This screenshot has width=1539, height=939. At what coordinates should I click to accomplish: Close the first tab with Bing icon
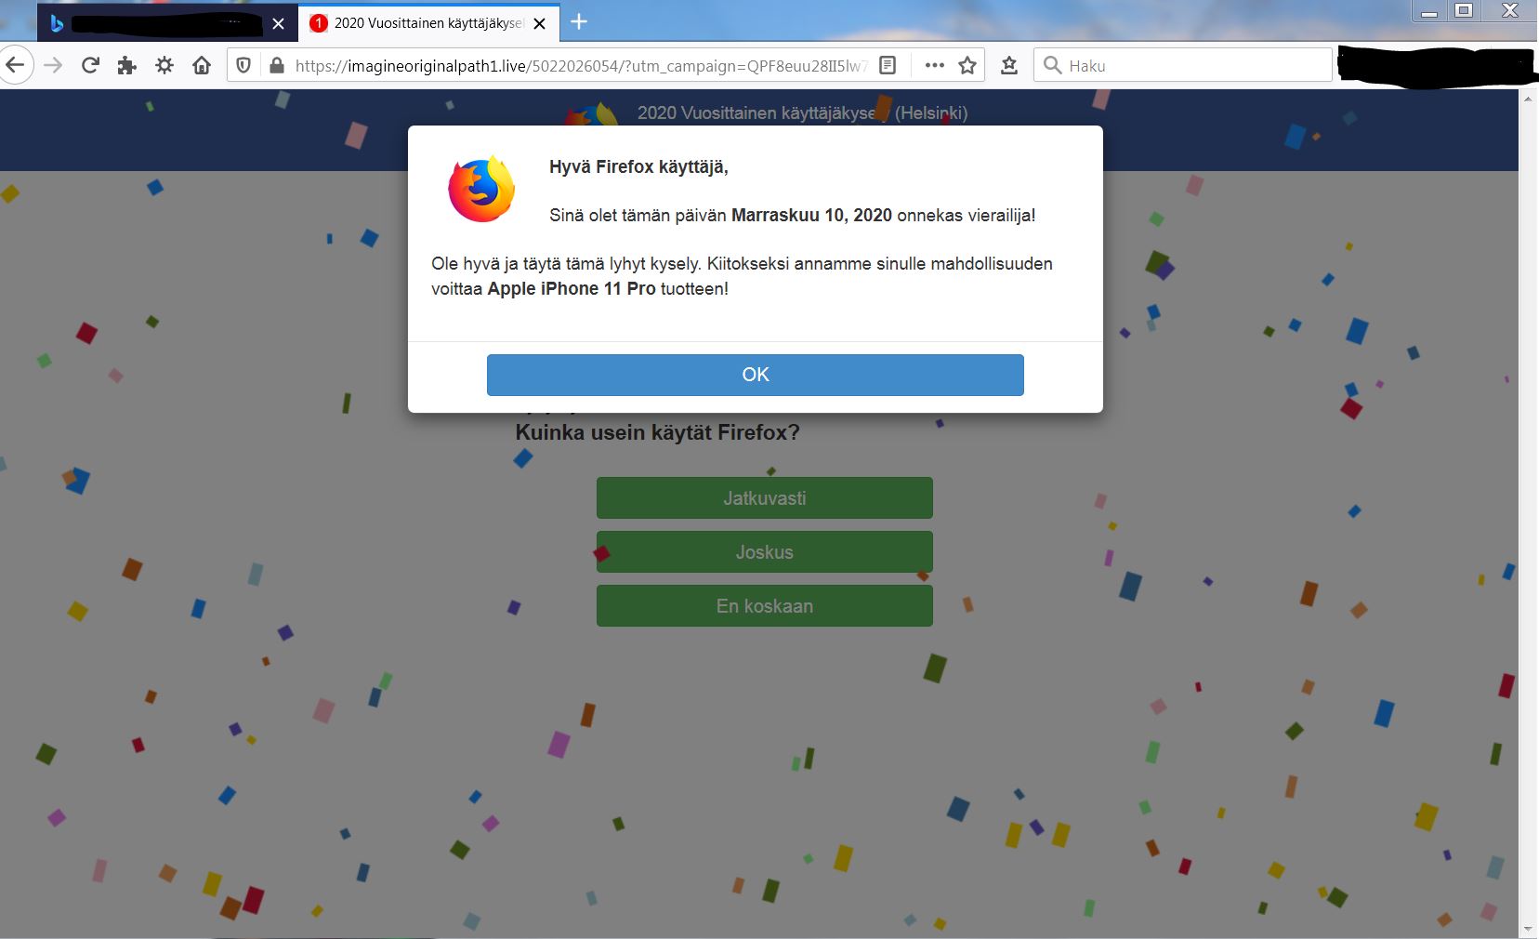coord(278,23)
